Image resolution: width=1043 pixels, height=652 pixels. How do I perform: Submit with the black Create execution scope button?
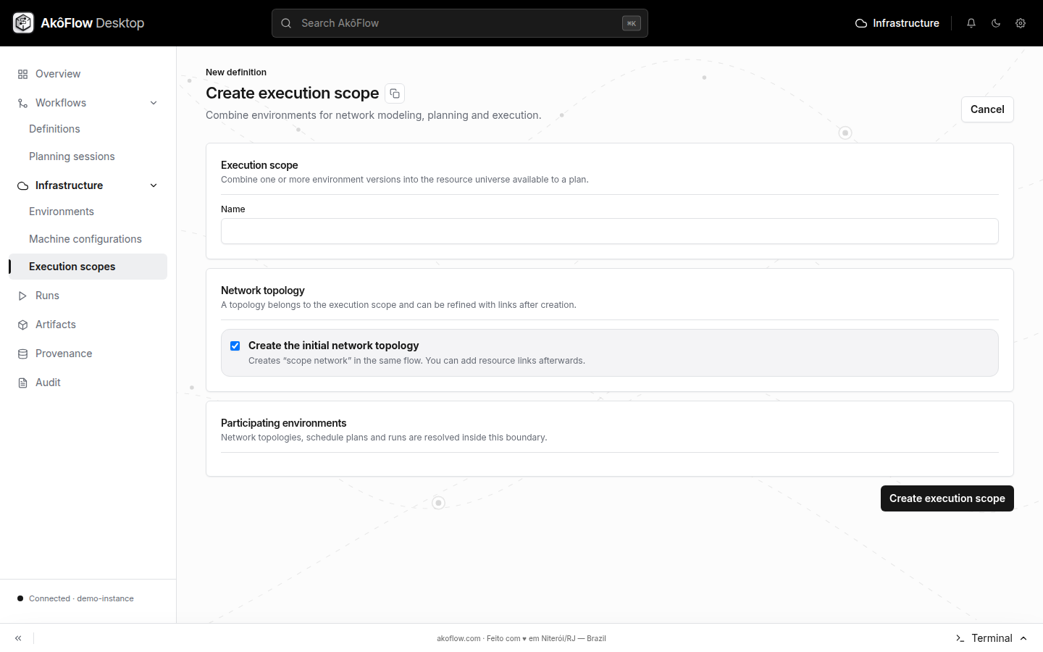click(947, 498)
